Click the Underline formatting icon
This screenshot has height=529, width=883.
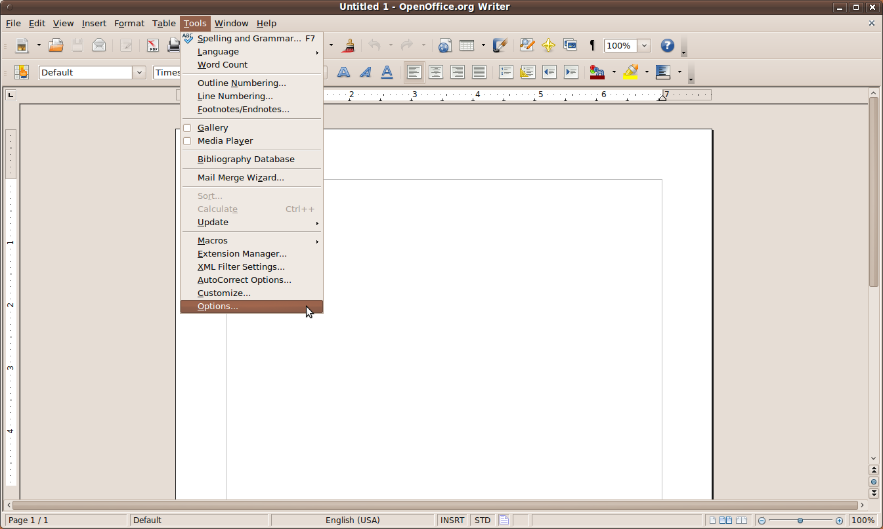[387, 72]
